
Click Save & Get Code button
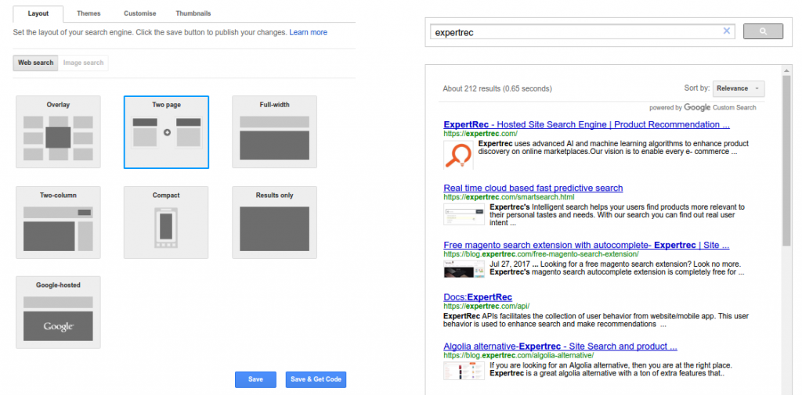pos(316,379)
